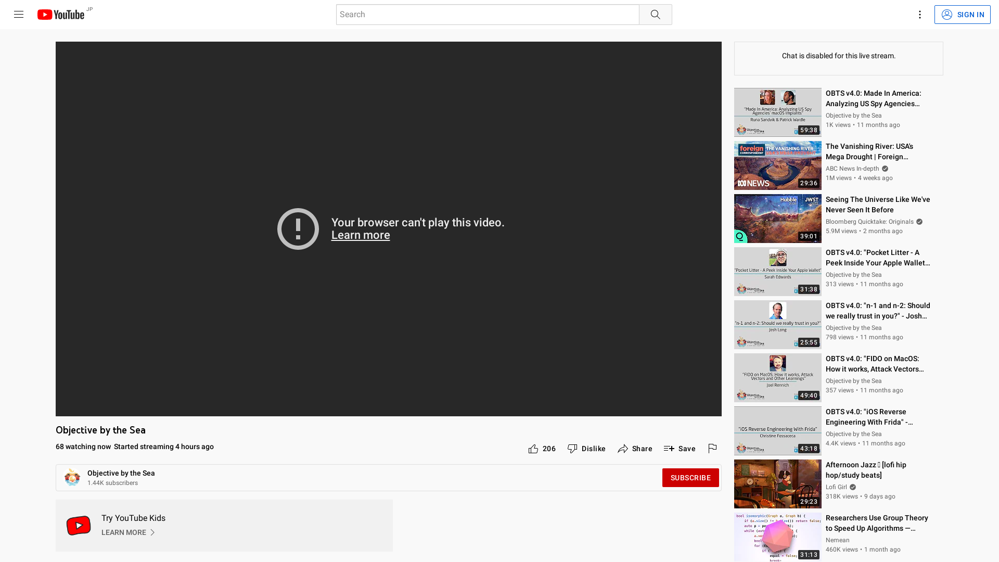The width and height of the screenshot is (999, 562).
Task: Click the Share arrow icon
Action: [x=623, y=449]
